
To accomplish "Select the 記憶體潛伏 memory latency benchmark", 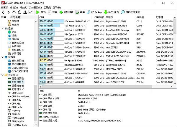I will (x=16, y=89).
